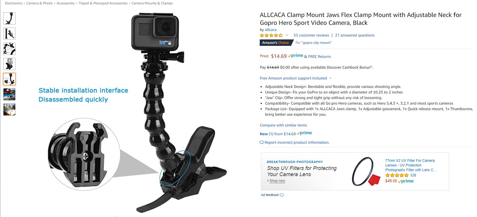Select the first product thumbnail image
This screenshot has height=217, width=477.
point(9,18)
